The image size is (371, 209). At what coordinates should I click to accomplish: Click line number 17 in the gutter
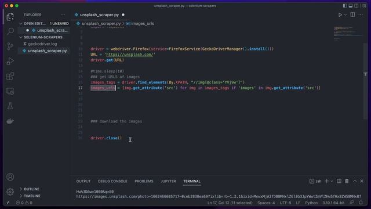[x=80, y=88]
